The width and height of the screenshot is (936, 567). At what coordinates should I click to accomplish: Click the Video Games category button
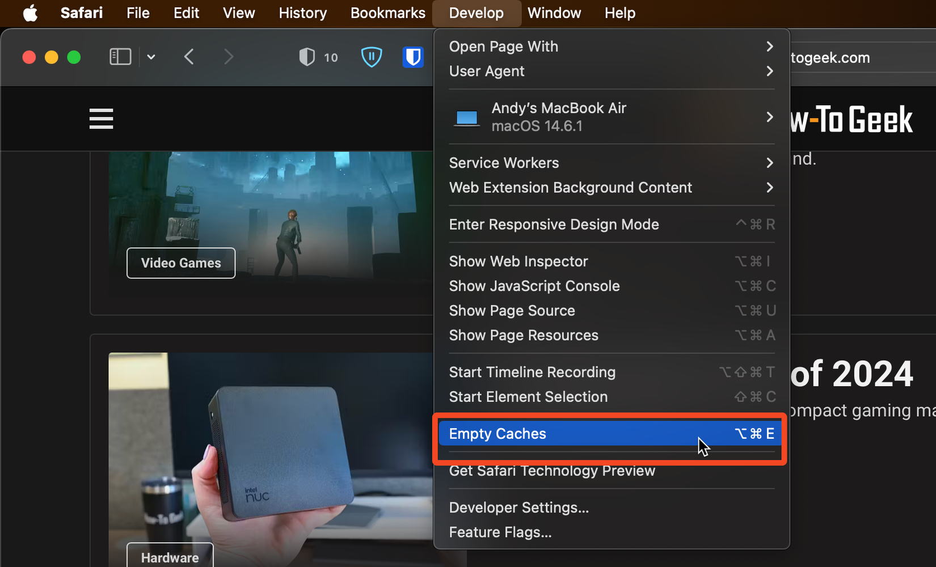point(181,263)
